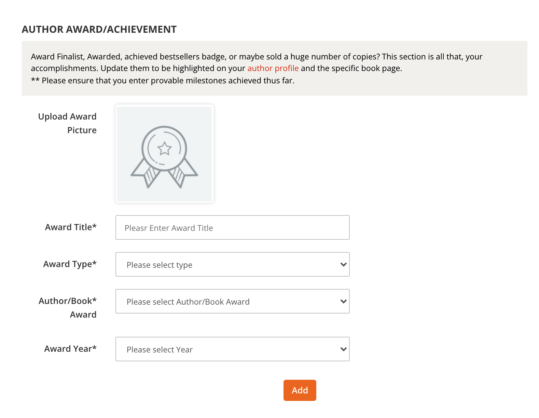
Task: Click the Author/Book* Award label
Action: point(68,308)
